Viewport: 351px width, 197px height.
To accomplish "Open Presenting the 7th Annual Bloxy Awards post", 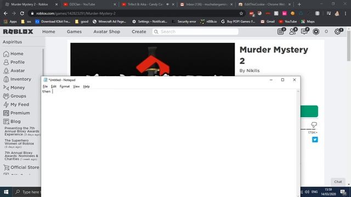I will (22, 131).
